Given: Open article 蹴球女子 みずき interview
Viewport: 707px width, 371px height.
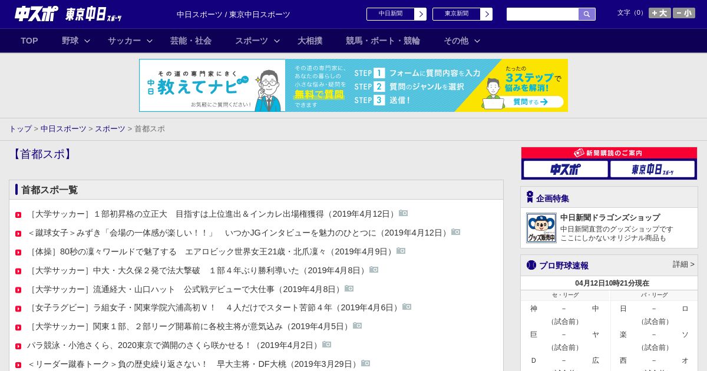Looking at the screenshot, I should point(239,233).
